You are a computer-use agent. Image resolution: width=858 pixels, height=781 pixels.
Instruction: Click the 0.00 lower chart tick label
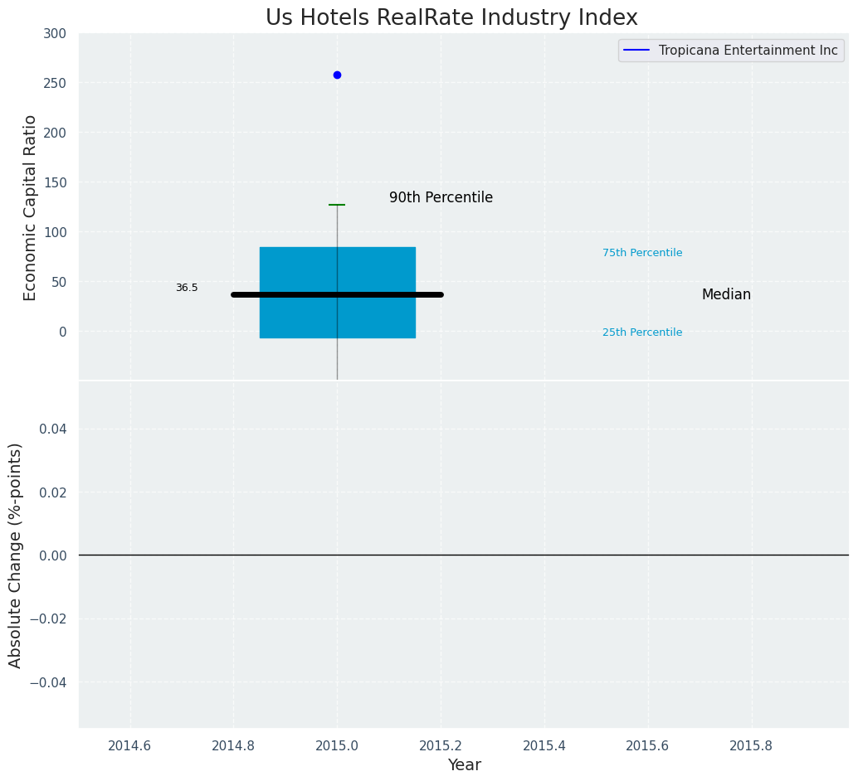[x=53, y=555]
